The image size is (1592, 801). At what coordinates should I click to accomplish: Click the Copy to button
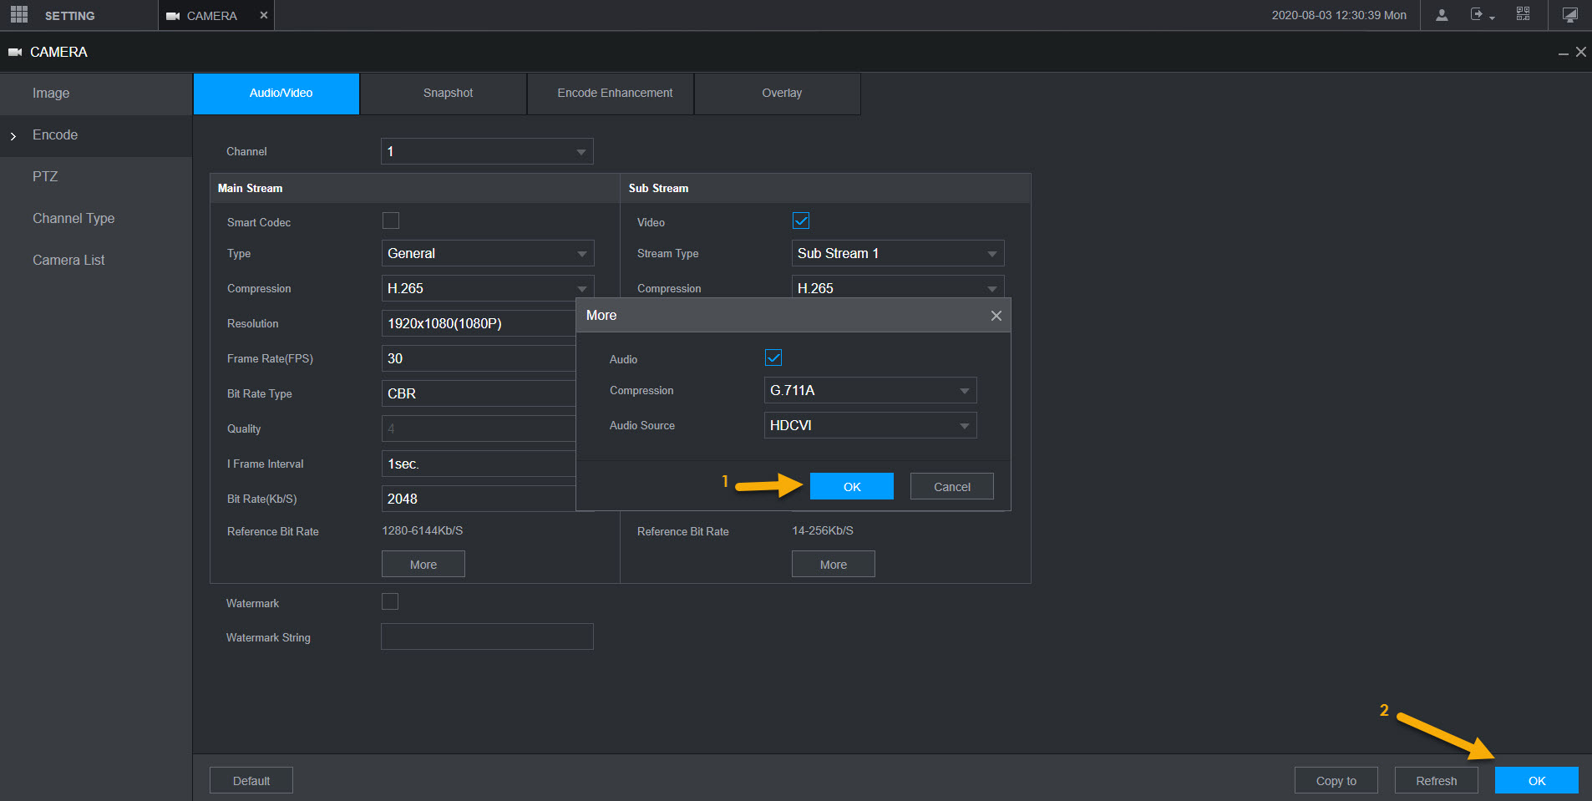tap(1336, 780)
